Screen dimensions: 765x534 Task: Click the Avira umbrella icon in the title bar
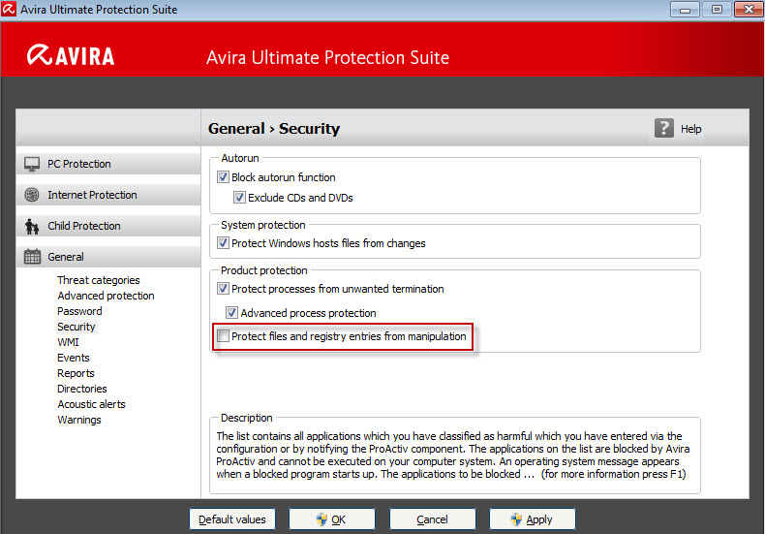tap(9, 10)
